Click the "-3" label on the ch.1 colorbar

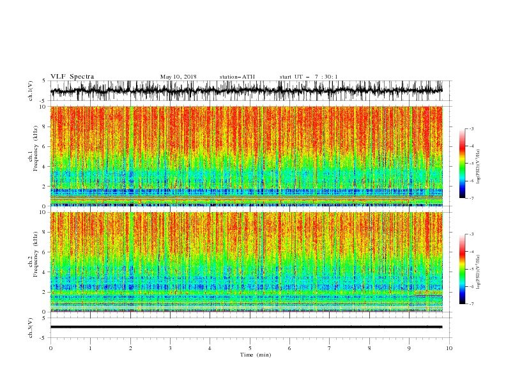coord(471,128)
